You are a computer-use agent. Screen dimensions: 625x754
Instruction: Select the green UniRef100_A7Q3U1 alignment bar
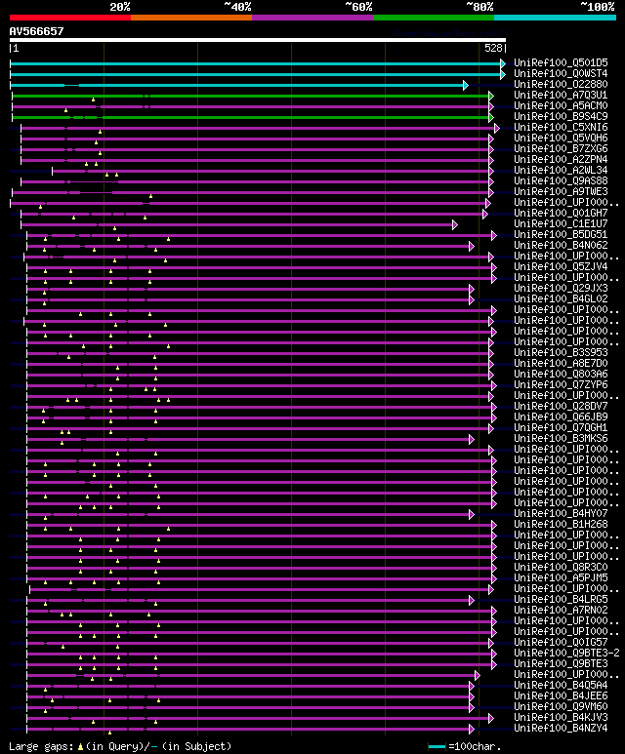pos(250,96)
